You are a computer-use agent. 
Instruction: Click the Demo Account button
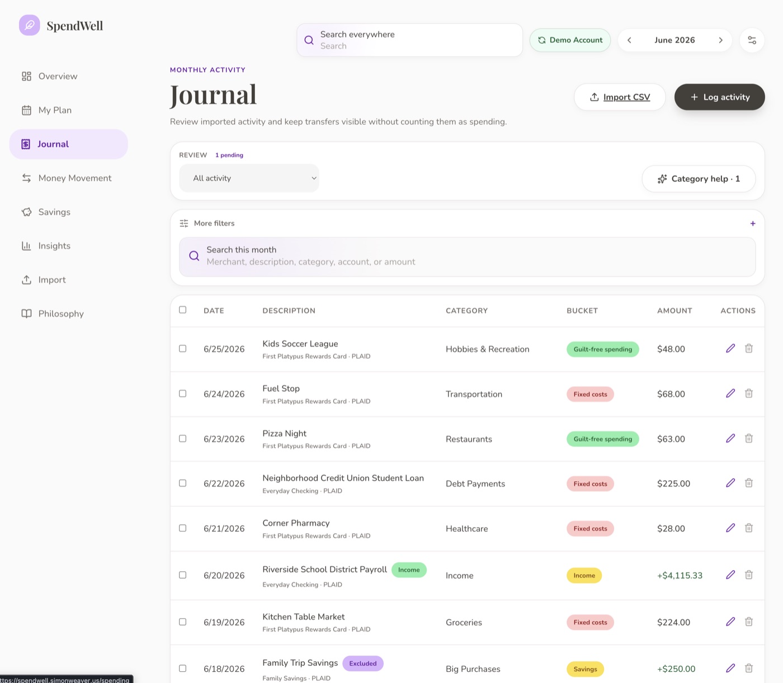(x=570, y=40)
